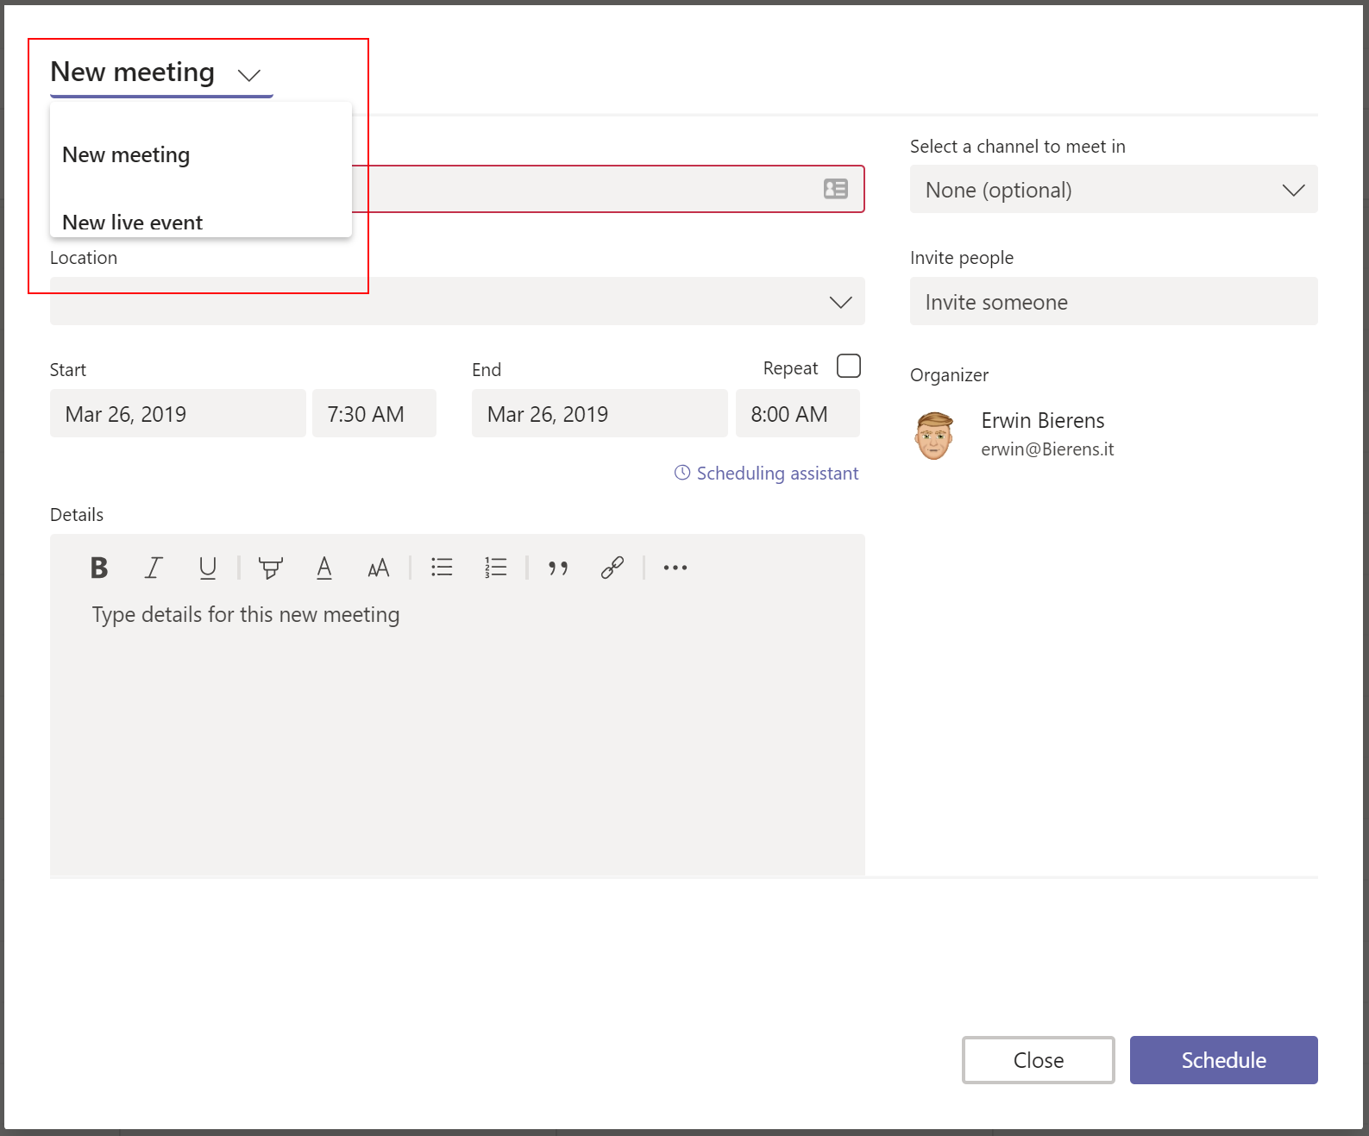Enable the Repeat checkbox
Screen dimensions: 1369x1136
(848, 367)
